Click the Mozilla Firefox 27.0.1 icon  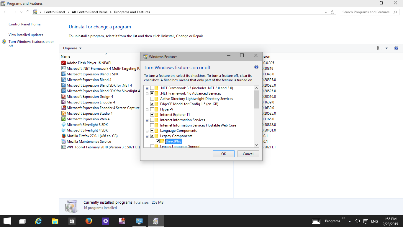click(x=63, y=136)
